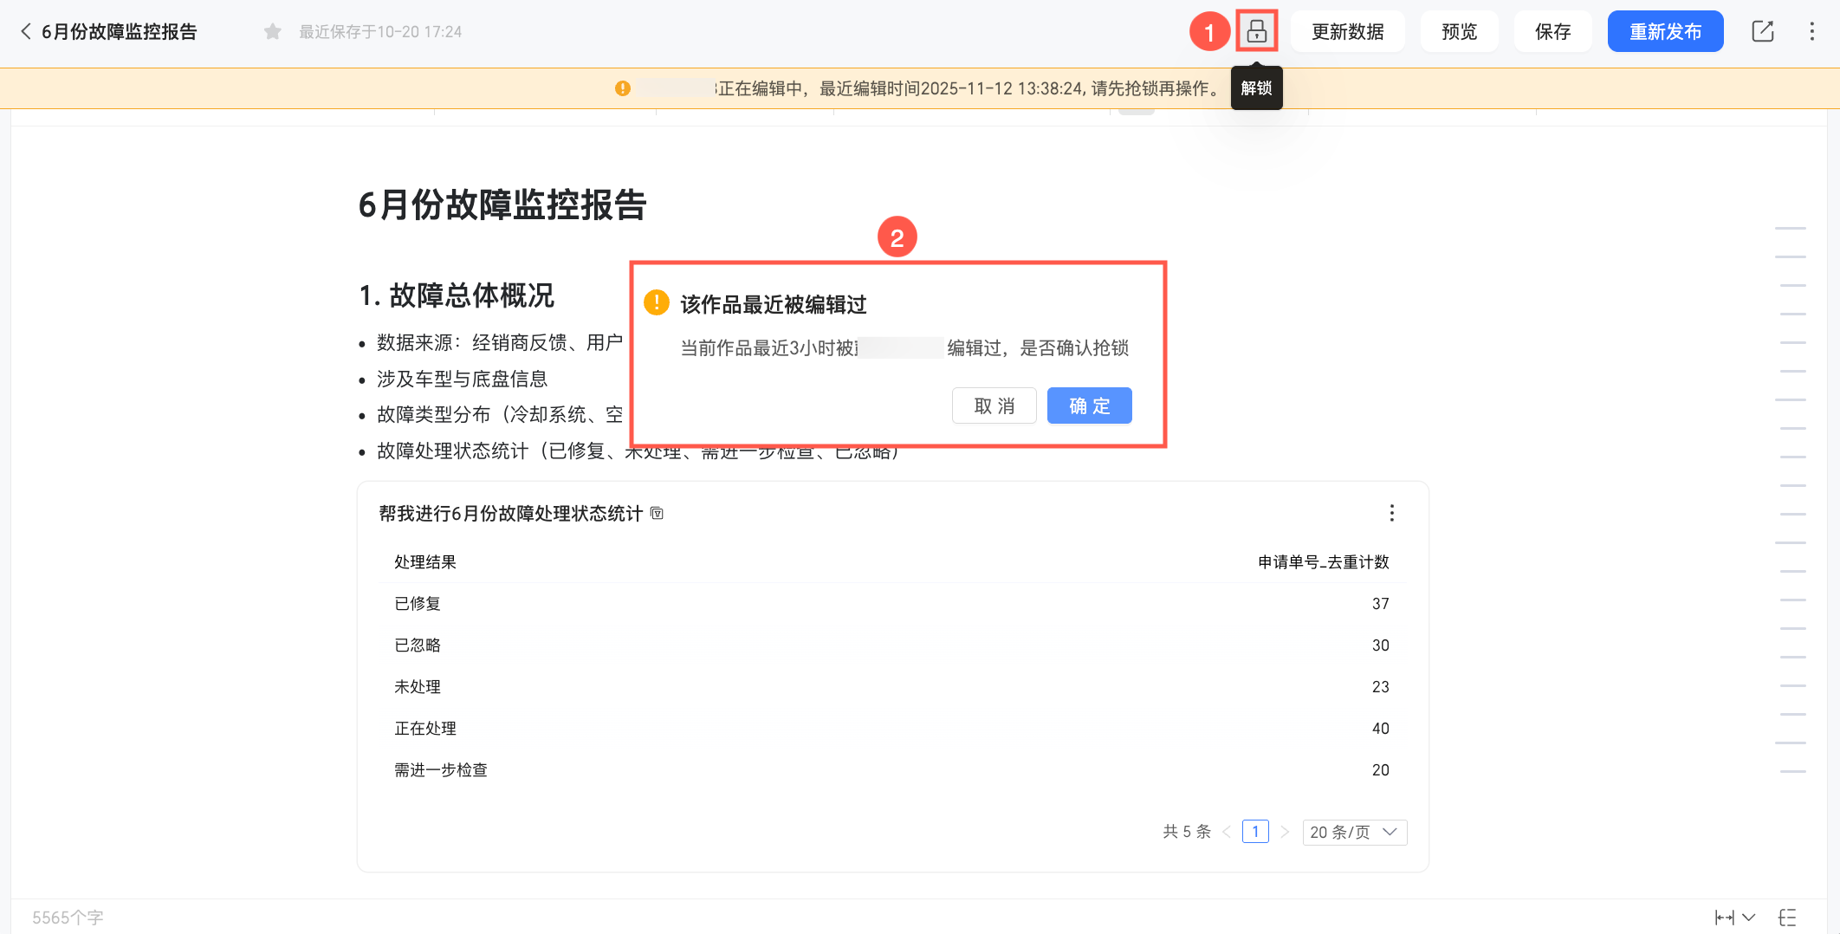Select page 1 in the table pagination
The height and width of the screenshot is (934, 1840).
point(1255,832)
